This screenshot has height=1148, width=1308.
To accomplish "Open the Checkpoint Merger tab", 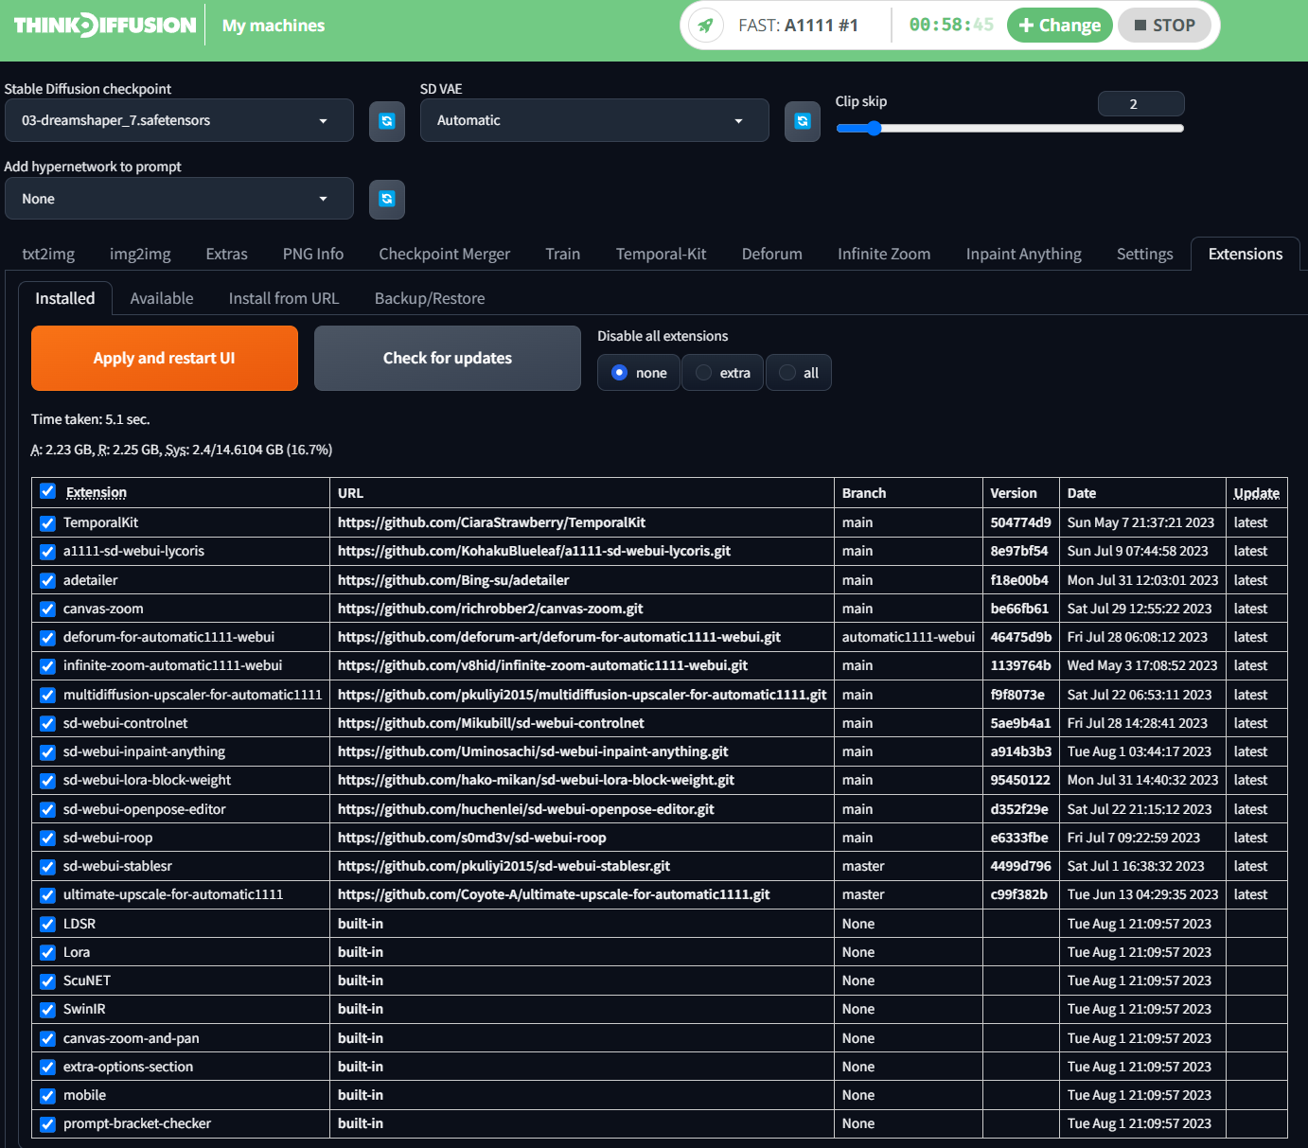I will 445,254.
